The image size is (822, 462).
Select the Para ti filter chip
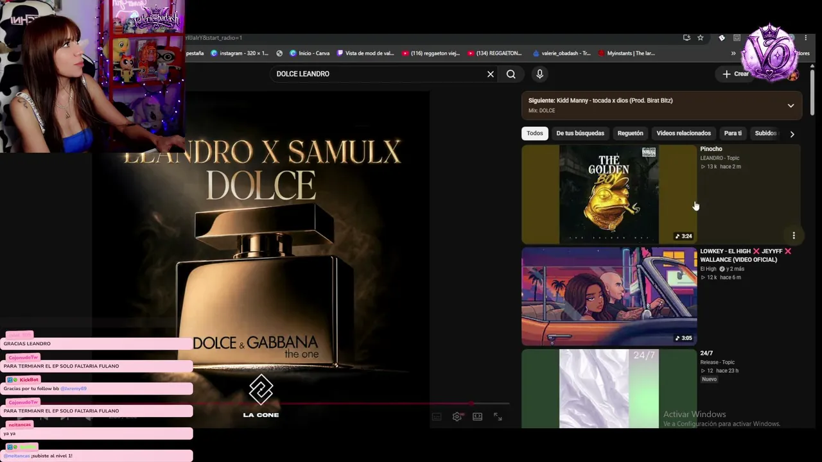[733, 133]
